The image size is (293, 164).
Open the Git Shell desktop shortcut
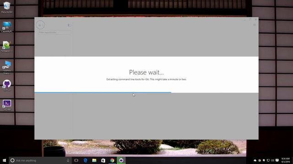[x=7, y=105]
